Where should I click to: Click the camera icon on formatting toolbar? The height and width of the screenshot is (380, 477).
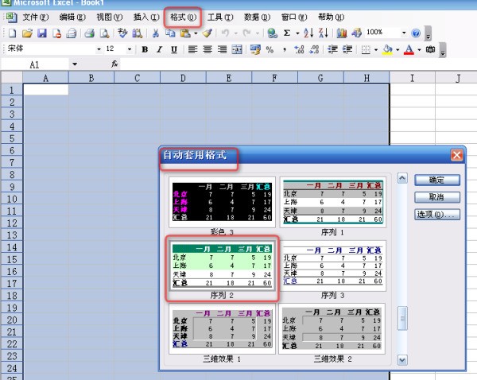click(x=430, y=49)
